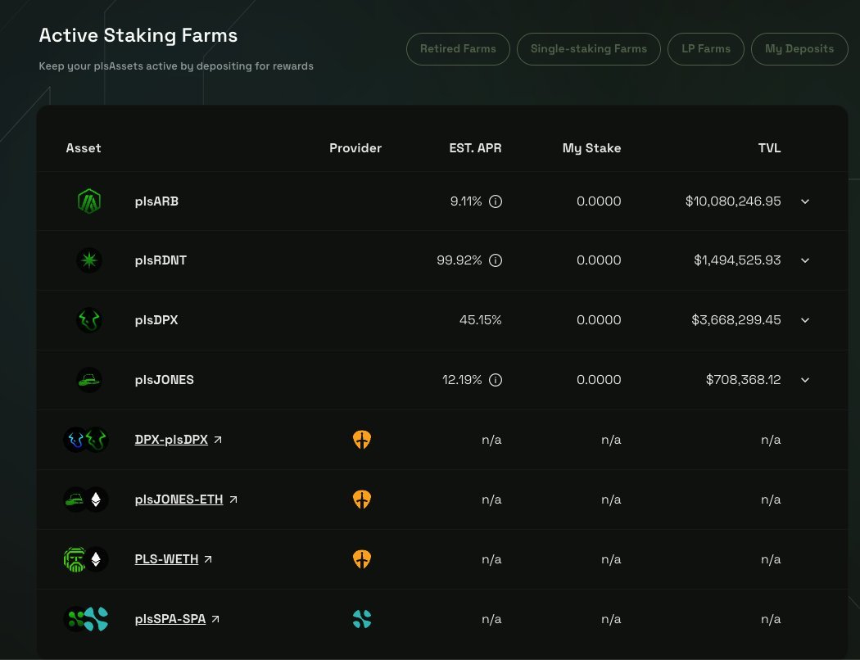Show APR info for plsRDNT
Screen dimensions: 860x660
pyautogui.click(x=496, y=260)
